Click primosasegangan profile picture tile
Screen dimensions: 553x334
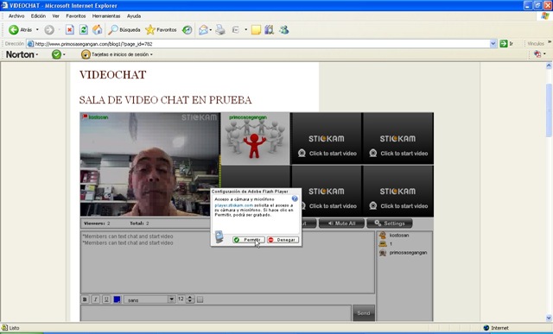point(256,138)
